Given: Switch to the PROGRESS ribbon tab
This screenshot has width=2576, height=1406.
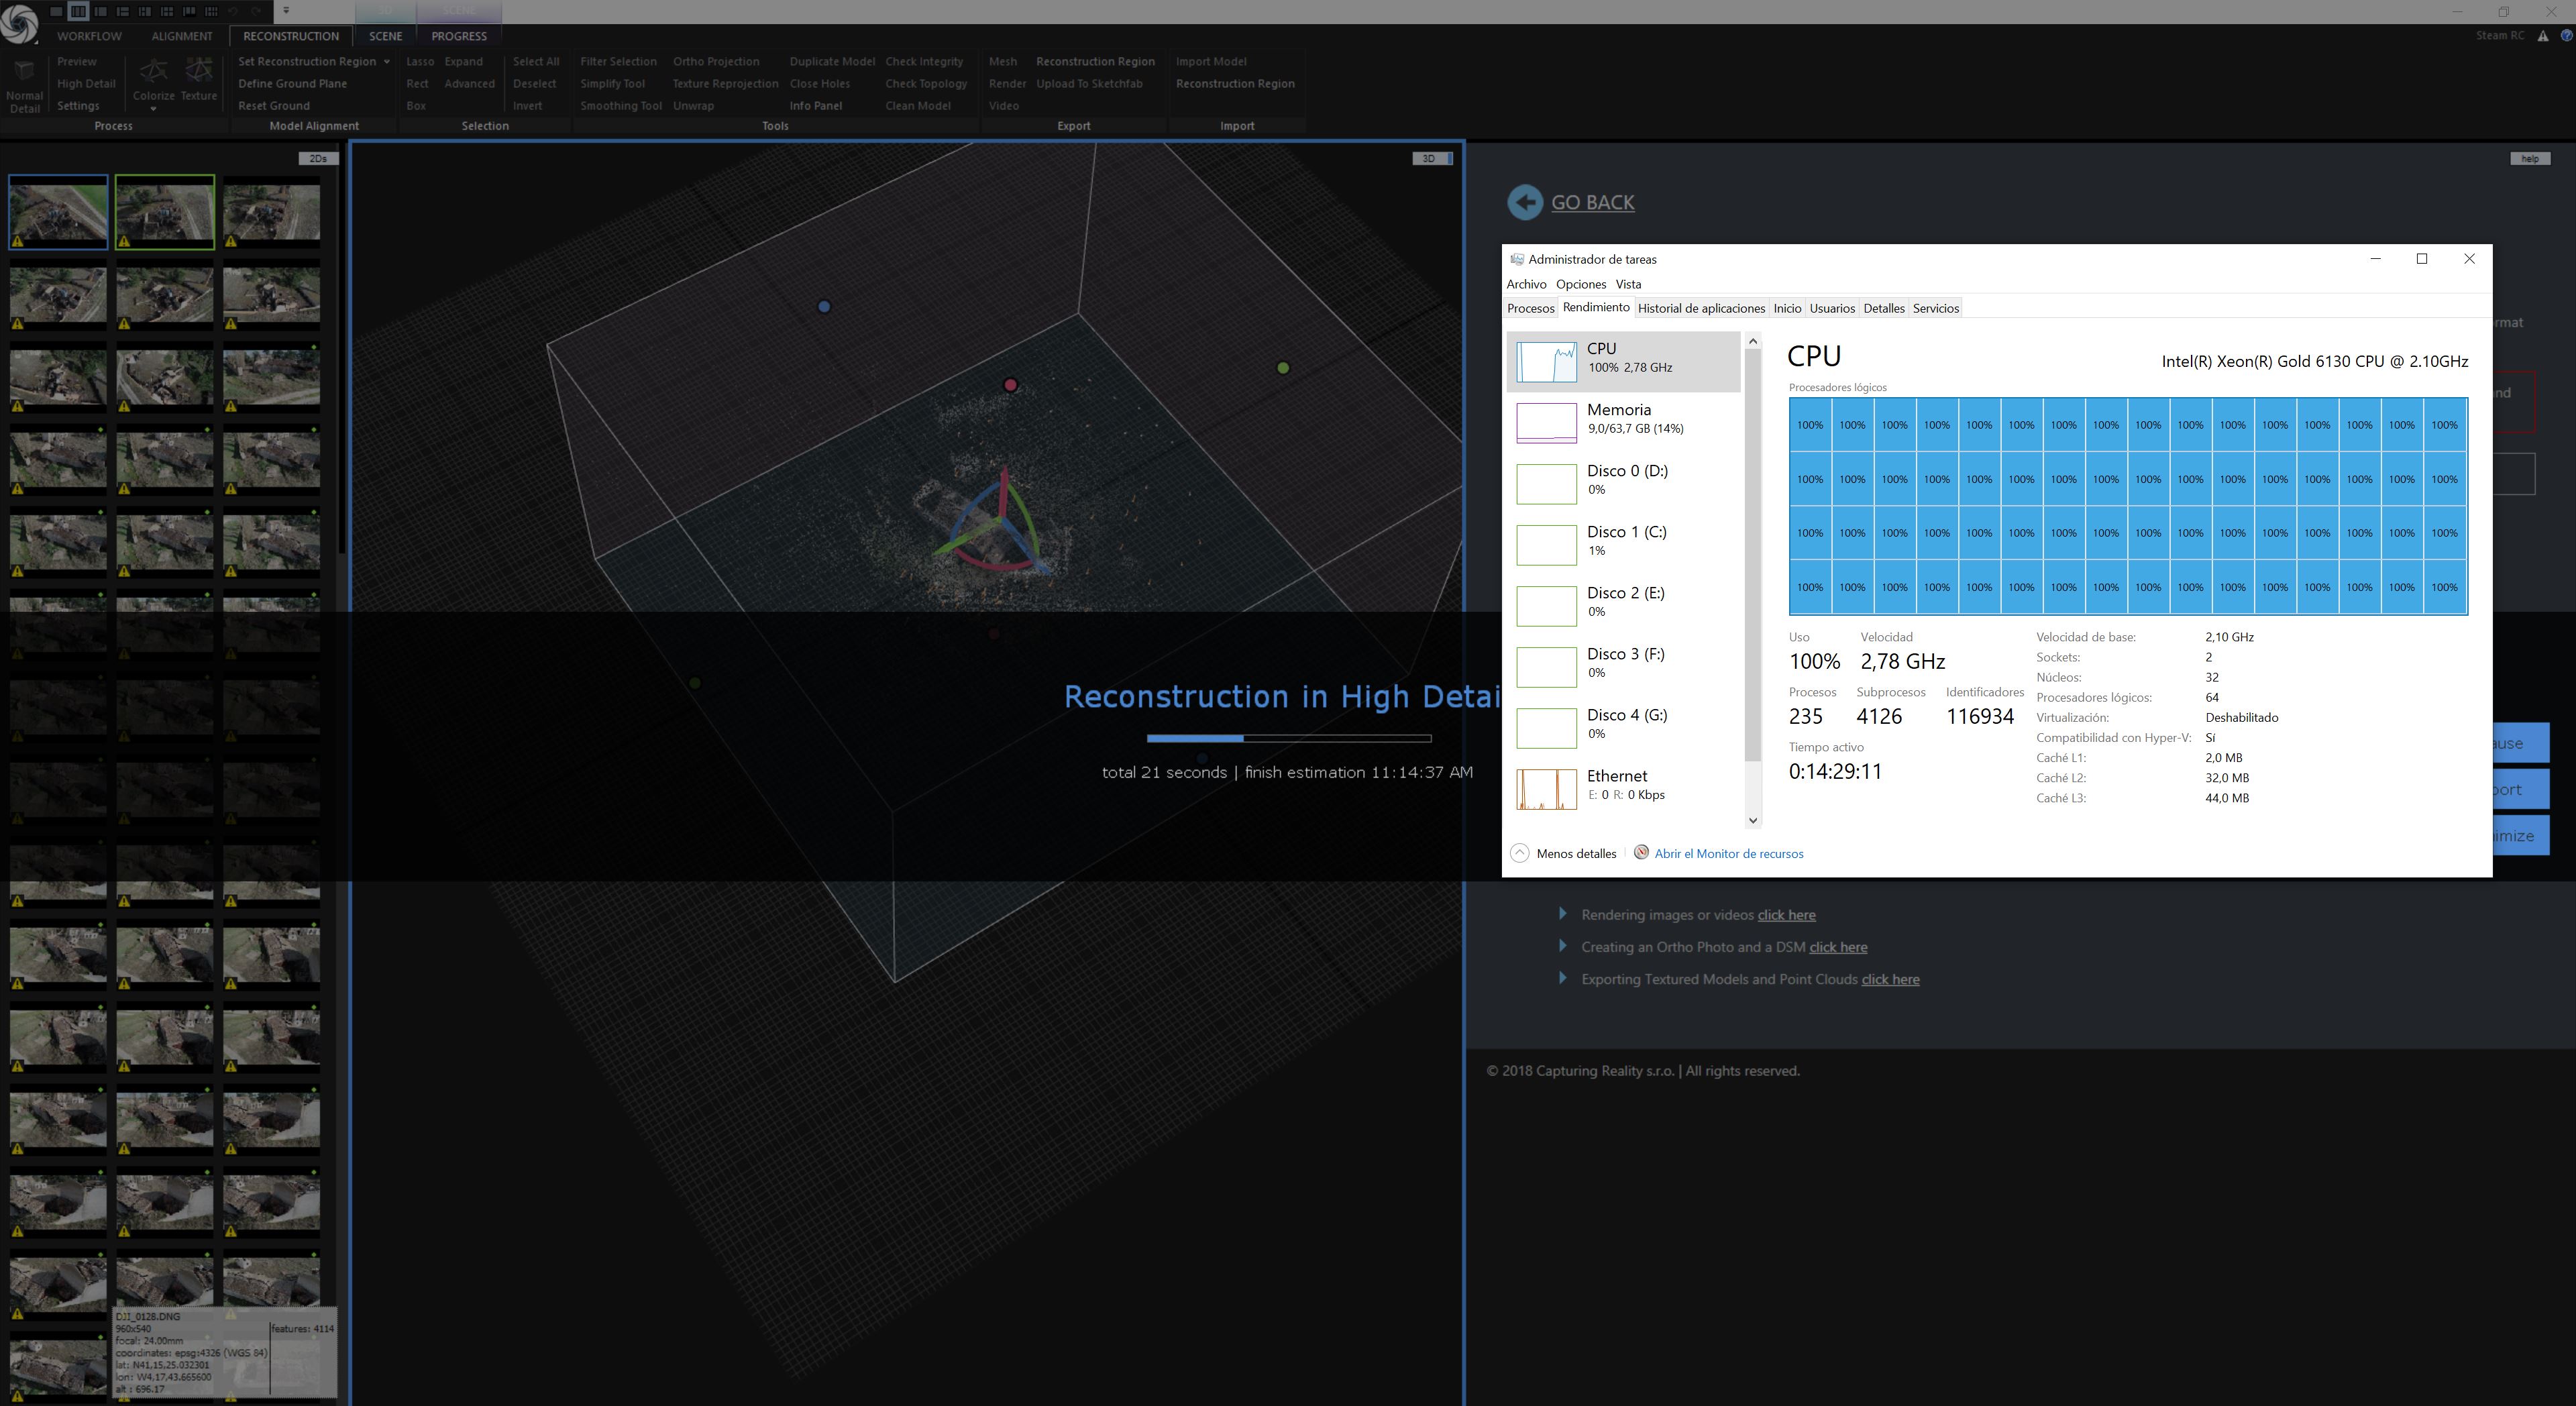Looking at the screenshot, I should pyautogui.click(x=459, y=35).
